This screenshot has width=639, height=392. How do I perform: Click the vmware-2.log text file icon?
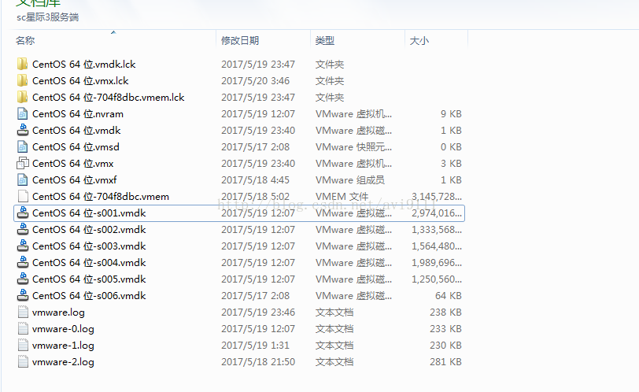click(x=23, y=362)
